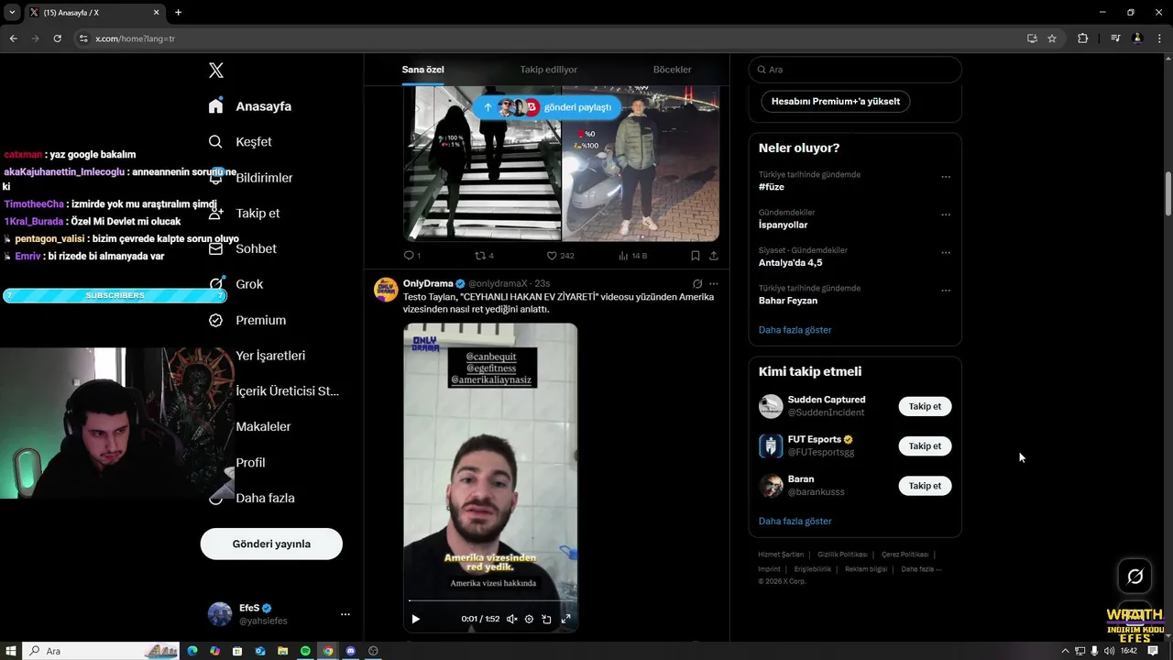Click the x.com address bar
The height and width of the screenshot is (660, 1173).
point(550,38)
